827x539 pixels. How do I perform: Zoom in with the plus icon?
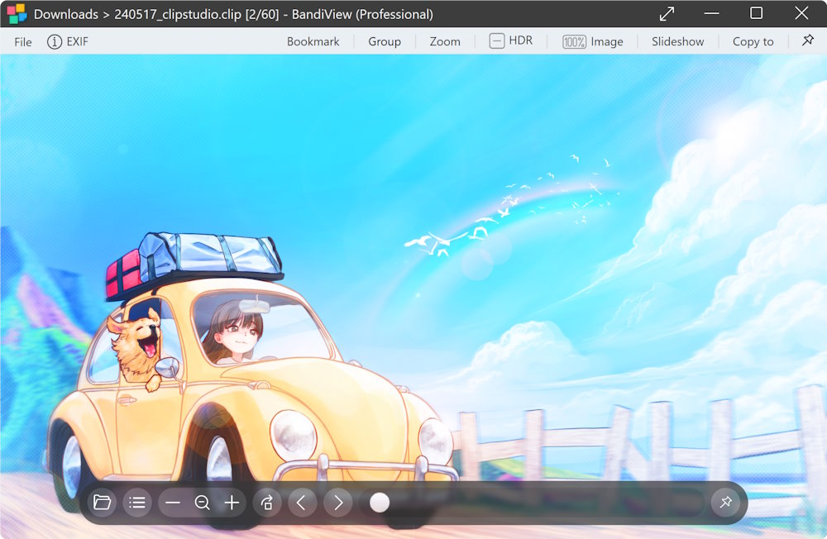click(232, 503)
